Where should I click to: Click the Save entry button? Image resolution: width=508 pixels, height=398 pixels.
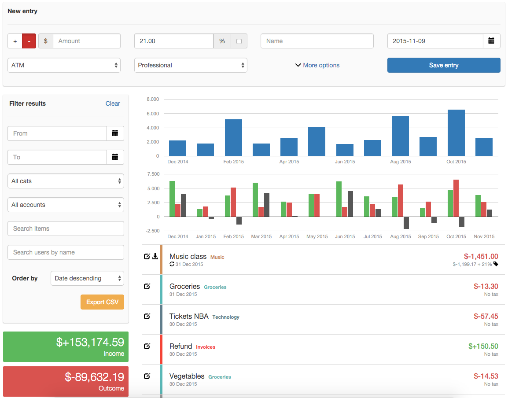(x=443, y=65)
